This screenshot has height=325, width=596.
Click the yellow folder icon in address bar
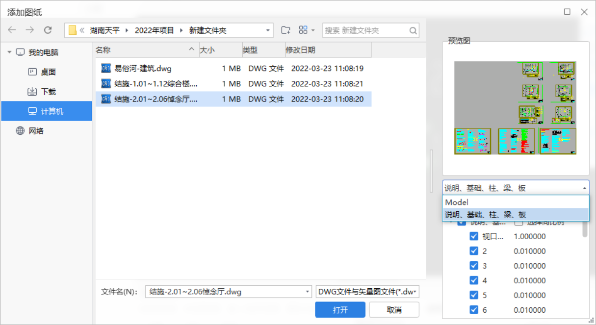tap(72, 30)
